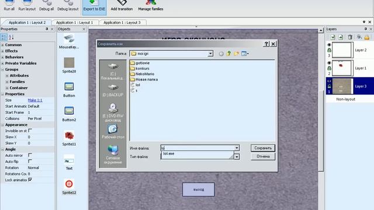Toggle the Auto mirror checkbox
Viewport: 374px width, 210px height.
coord(30,155)
